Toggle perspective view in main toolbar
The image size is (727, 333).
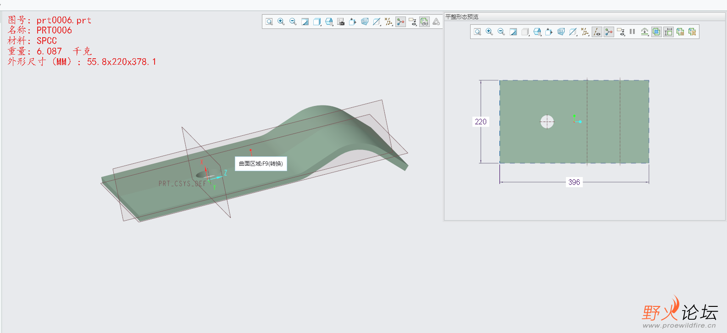click(365, 22)
